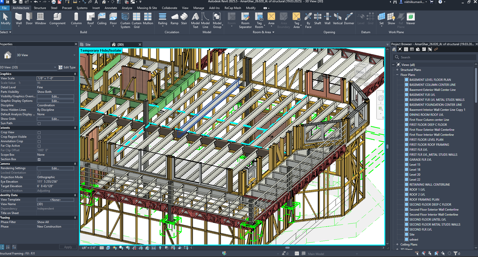Select the Wall tool in Build panel

click(x=19, y=19)
